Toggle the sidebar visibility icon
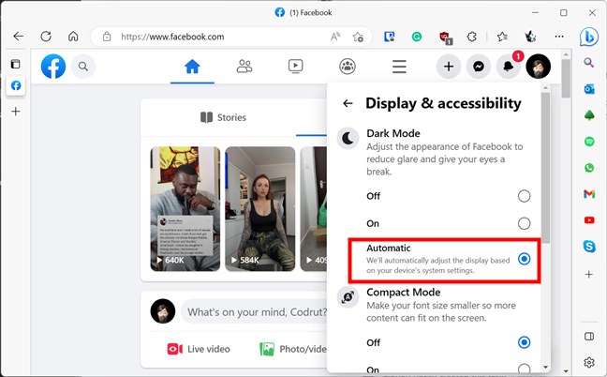Viewport: 607px width, 377px height. pyautogui.click(x=589, y=337)
